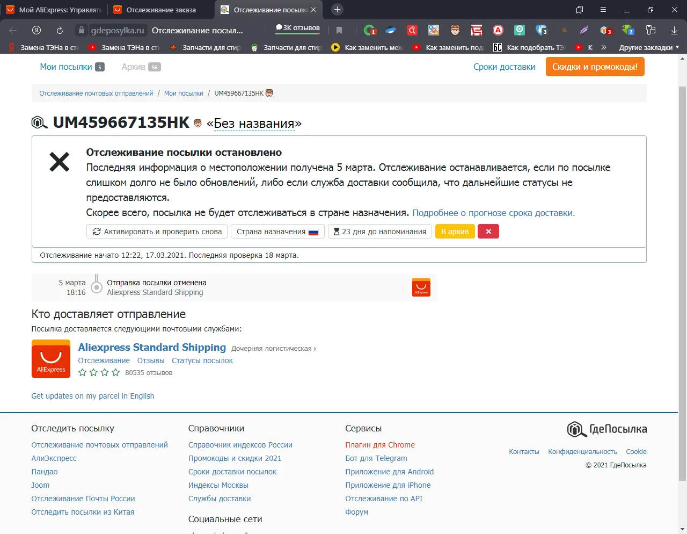Open the Как подобрать ТЭ bookmark

pos(529,47)
